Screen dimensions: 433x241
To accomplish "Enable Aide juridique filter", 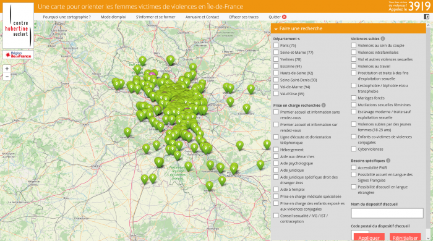I will (276, 170).
